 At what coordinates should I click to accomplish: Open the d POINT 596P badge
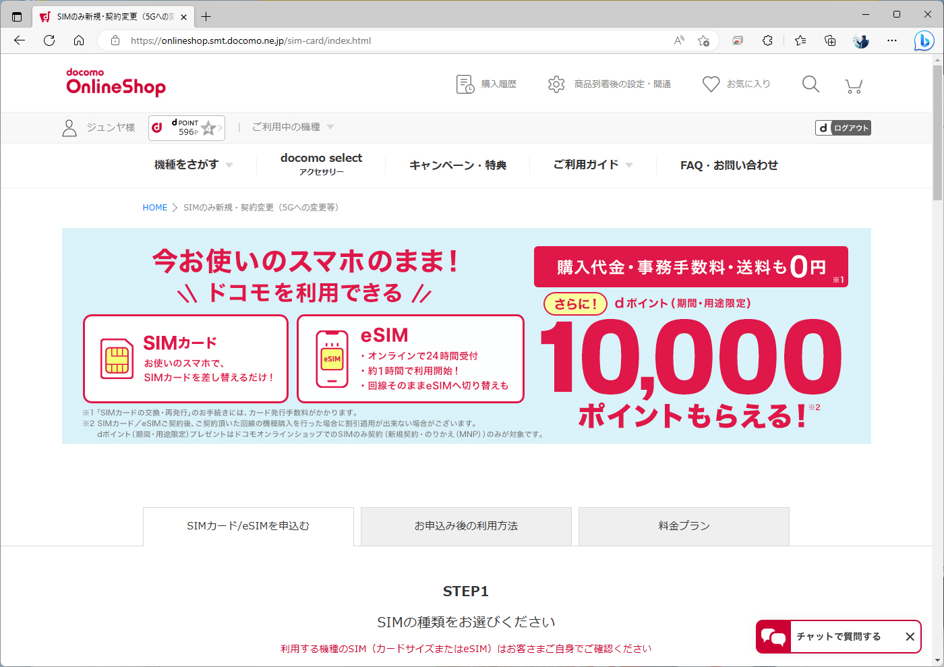click(187, 127)
